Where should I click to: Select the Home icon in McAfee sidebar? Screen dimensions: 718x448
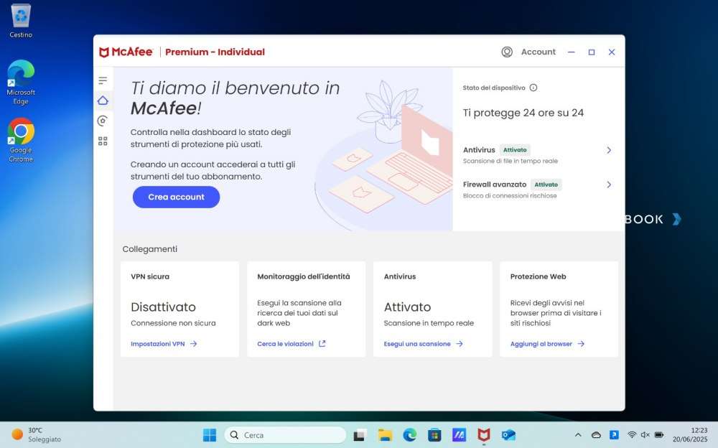[x=103, y=101]
